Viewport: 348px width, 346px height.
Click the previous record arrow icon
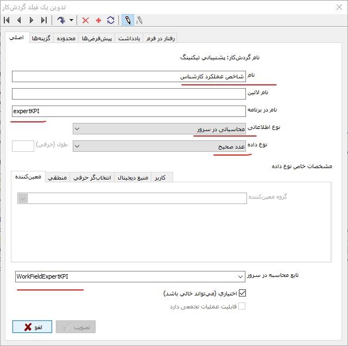(x=19, y=20)
